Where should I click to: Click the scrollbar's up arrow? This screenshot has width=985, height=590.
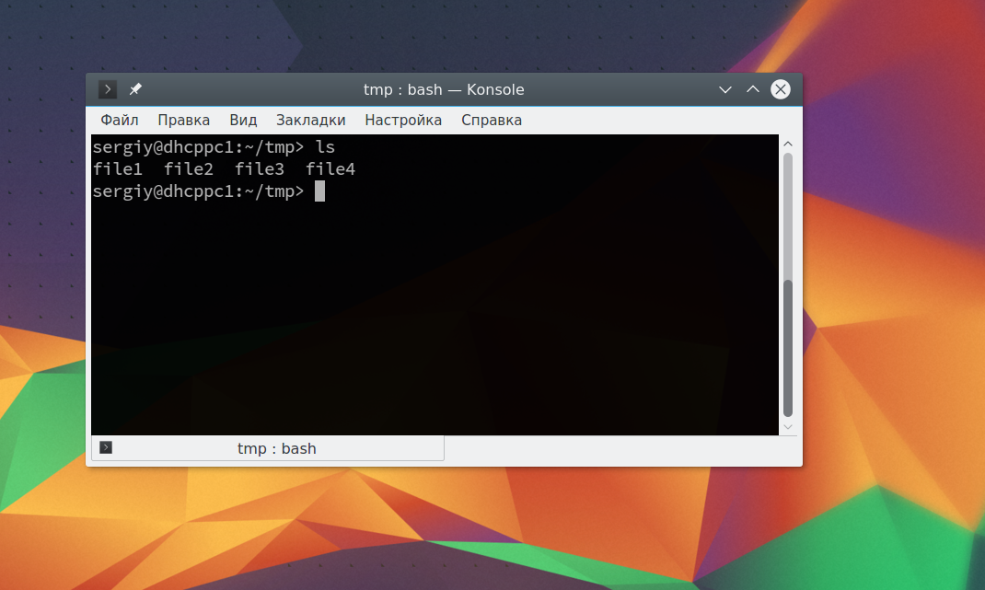(x=787, y=143)
